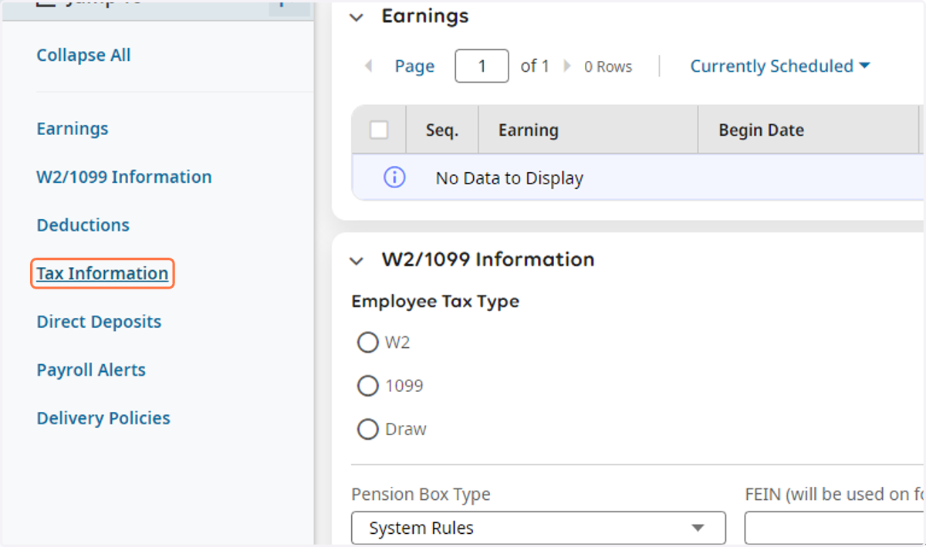Image resolution: width=926 pixels, height=547 pixels.
Task: Jump to Tax Information section
Action: click(x=103, y=274)
